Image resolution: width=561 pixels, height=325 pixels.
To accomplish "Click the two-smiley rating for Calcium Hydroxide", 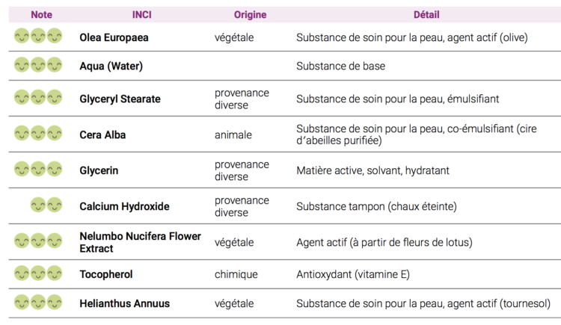I will click(x=46, y=205).
